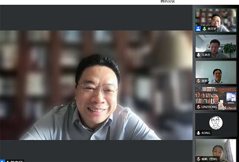Screen dimensions: 239x162
Task: Select the 杨帆 (贾钟) video tile
Action: [x=216, y=150]
